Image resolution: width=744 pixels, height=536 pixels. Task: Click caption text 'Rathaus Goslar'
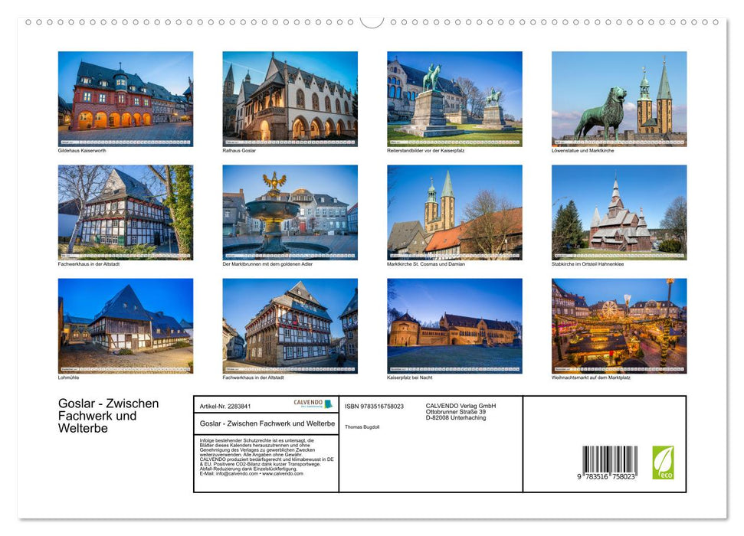(239, 151)
